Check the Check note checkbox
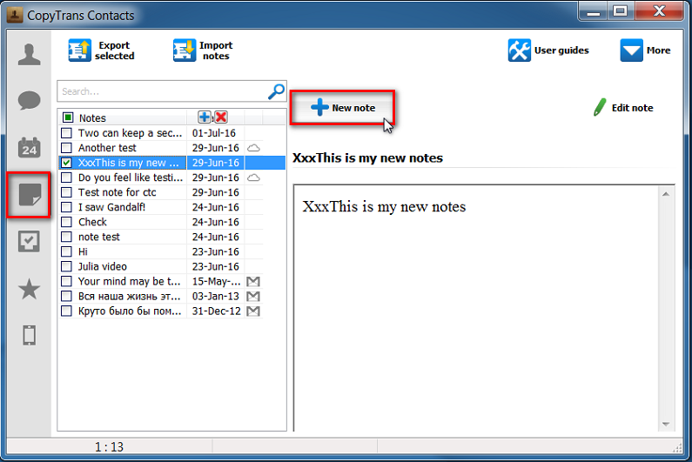Viewport: 692px width, 462px height. (x=66, y=222)
